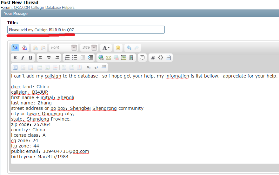
Task: Click the Redo arrow
Action: 137,48
